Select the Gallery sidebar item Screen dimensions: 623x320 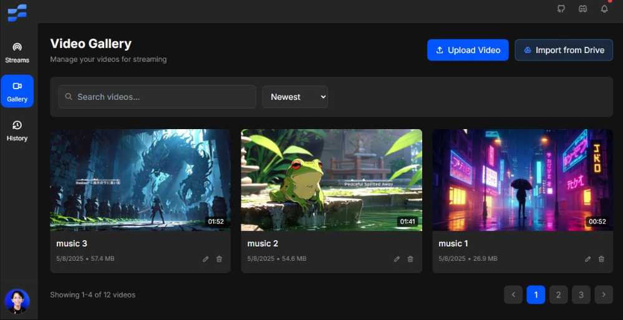pyautogui.click(x=17, y=92)
